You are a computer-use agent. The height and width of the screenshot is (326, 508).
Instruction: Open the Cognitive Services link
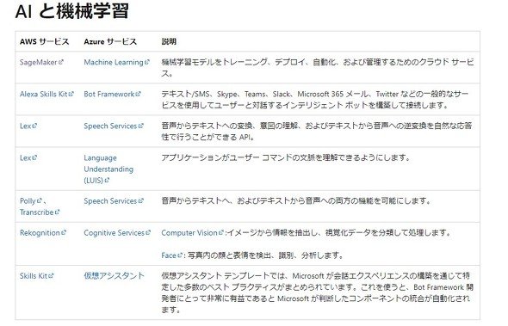[x=117, y=233]
